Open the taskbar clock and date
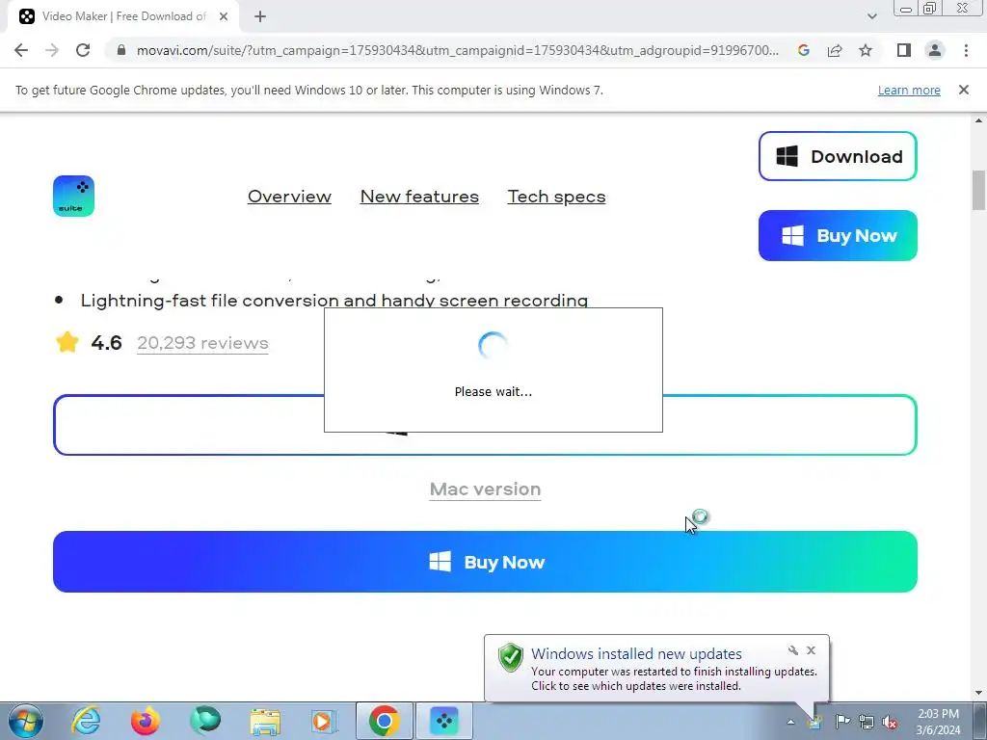This screenshot has width=987, height=740. (938, 722)
